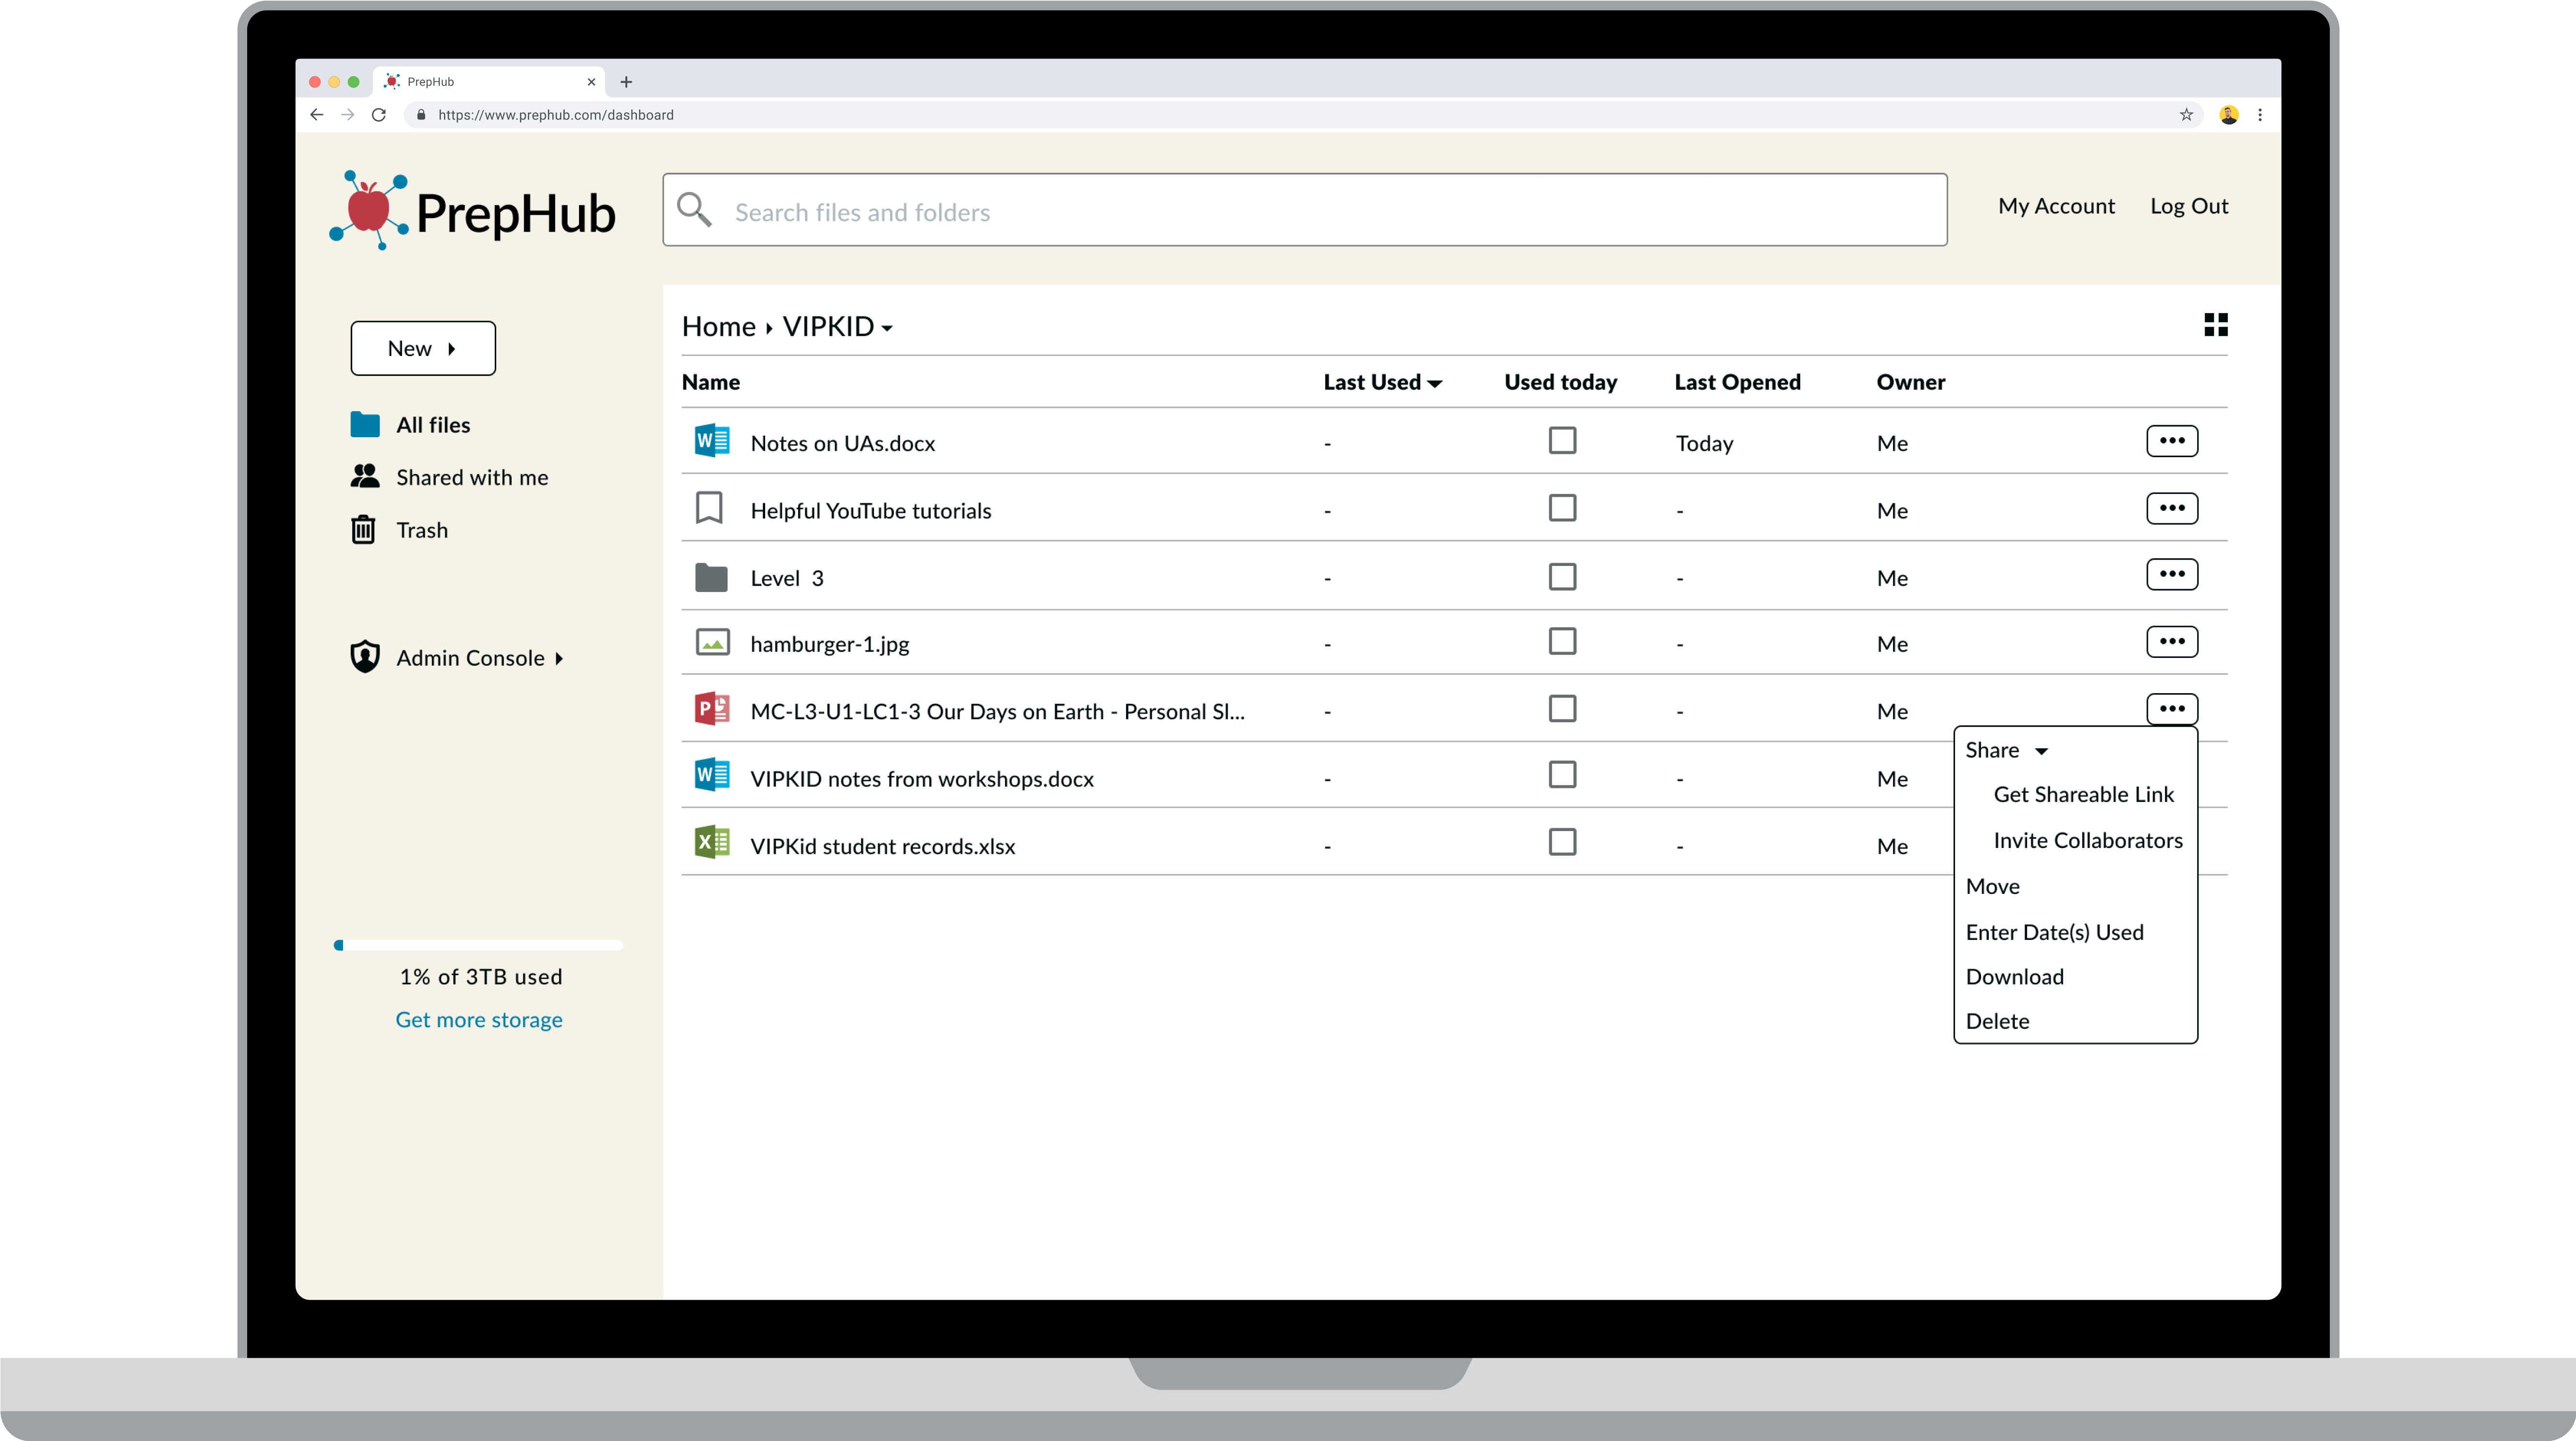Image resolution: width=2576 pixels, height=1441 pixels.
Task: Reload the page in browser
Action: pyautogui.click(x=379, y=115)
